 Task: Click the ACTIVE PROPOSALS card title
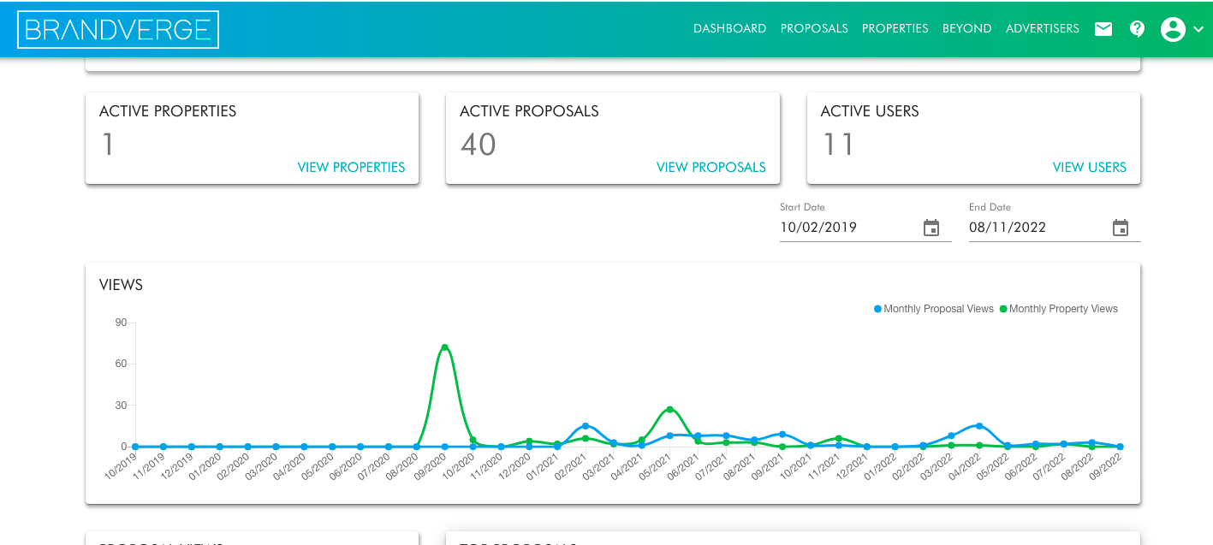pos(529,111)
